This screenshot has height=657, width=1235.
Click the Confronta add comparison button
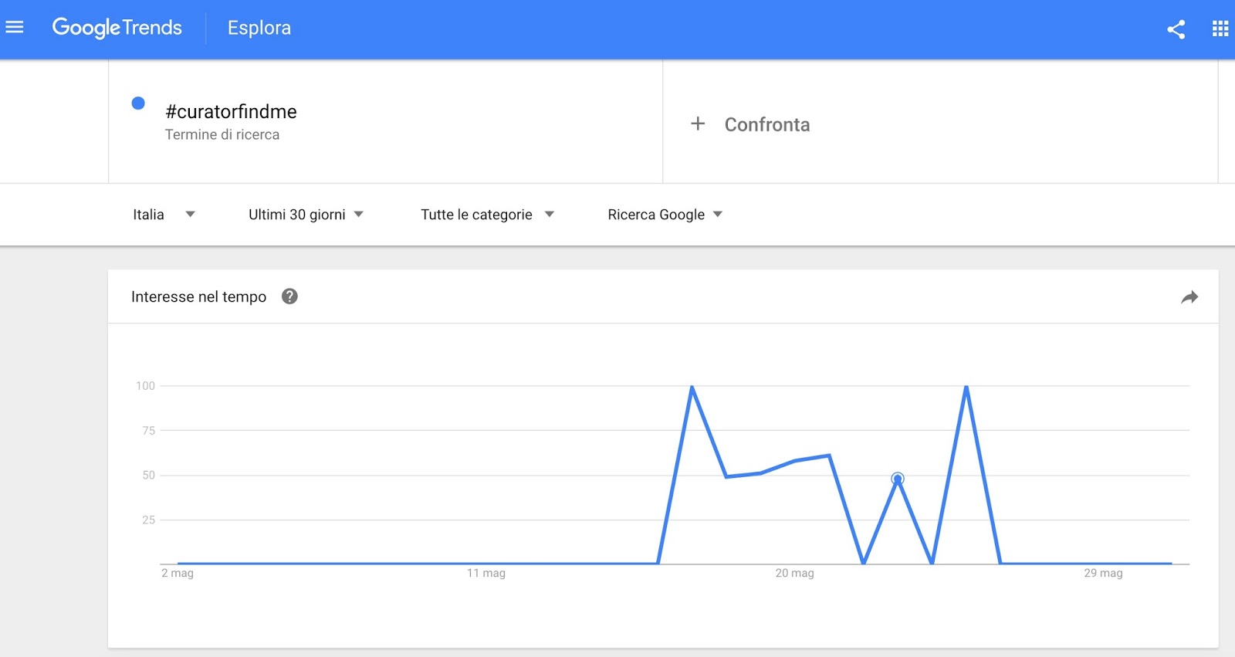coord(766,124)
